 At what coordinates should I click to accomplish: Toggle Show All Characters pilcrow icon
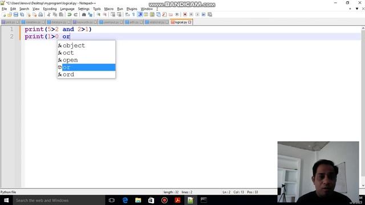(133, 15)
